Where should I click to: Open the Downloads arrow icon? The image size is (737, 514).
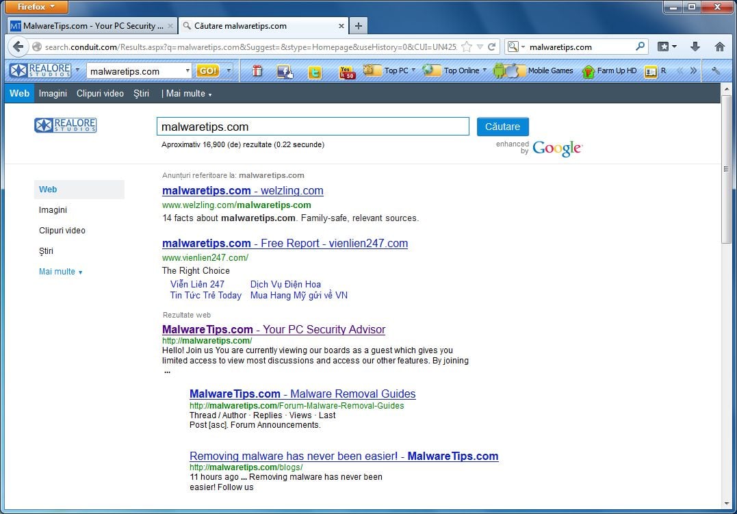(x=695, y=46)
